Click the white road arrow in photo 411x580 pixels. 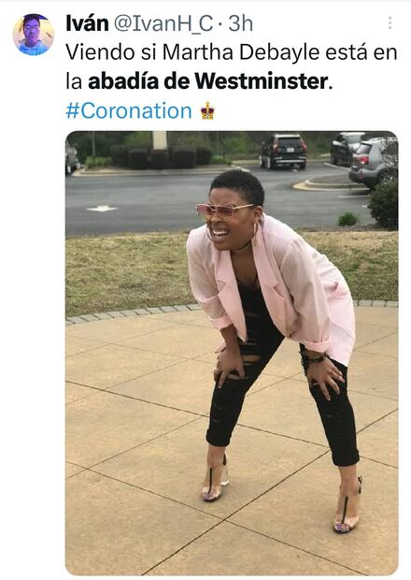pyautogui.click(x=102, y=209)
